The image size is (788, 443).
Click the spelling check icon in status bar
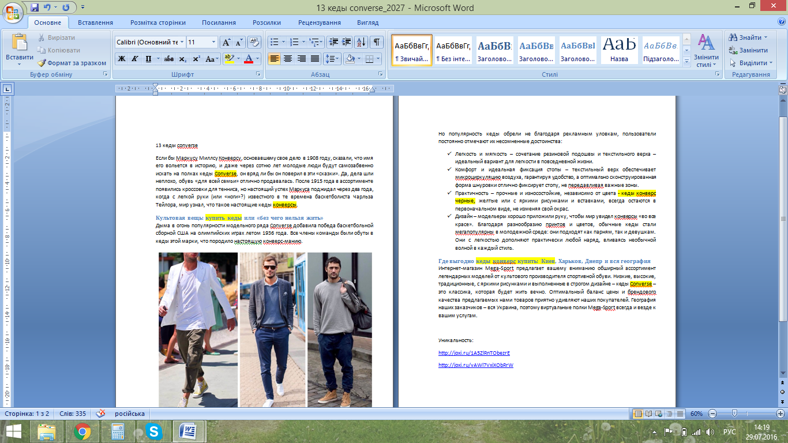[x=100, y=414]
